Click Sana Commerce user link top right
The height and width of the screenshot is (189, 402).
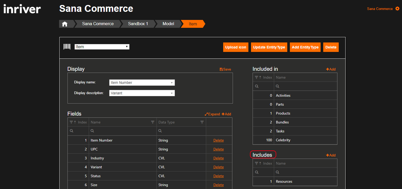pyautogui.click(x=380, y=9)
